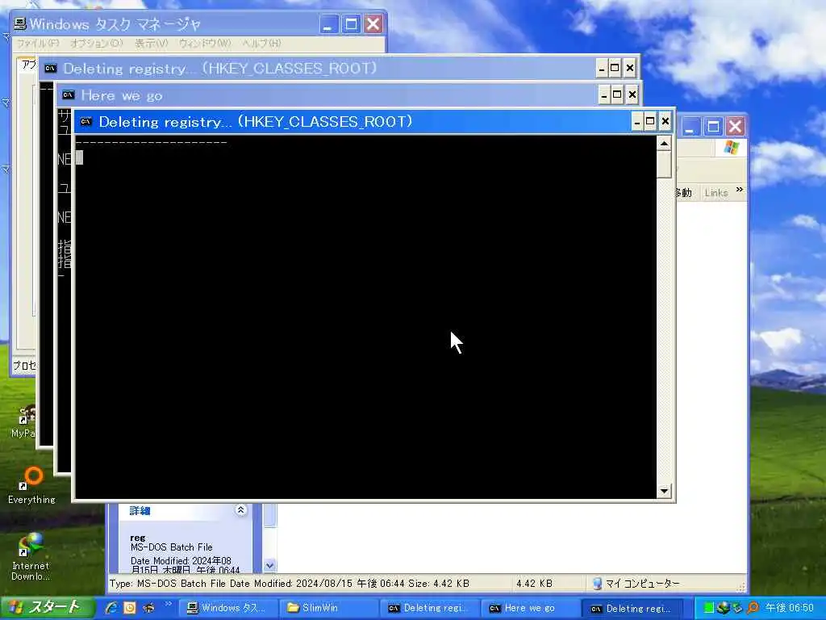
Task: Click マイ コンピューター status bar zone
Action: [x=636, y=584]
